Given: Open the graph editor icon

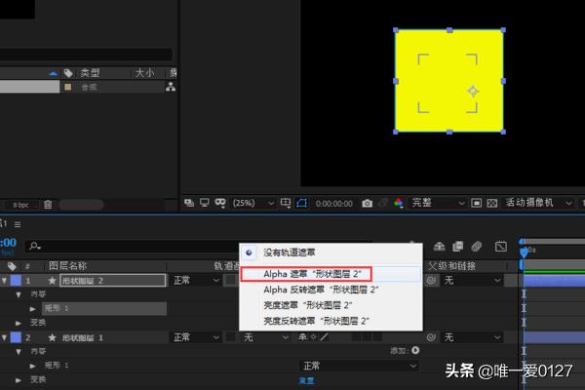Looking at the screenshot, I should pos(501,247).
